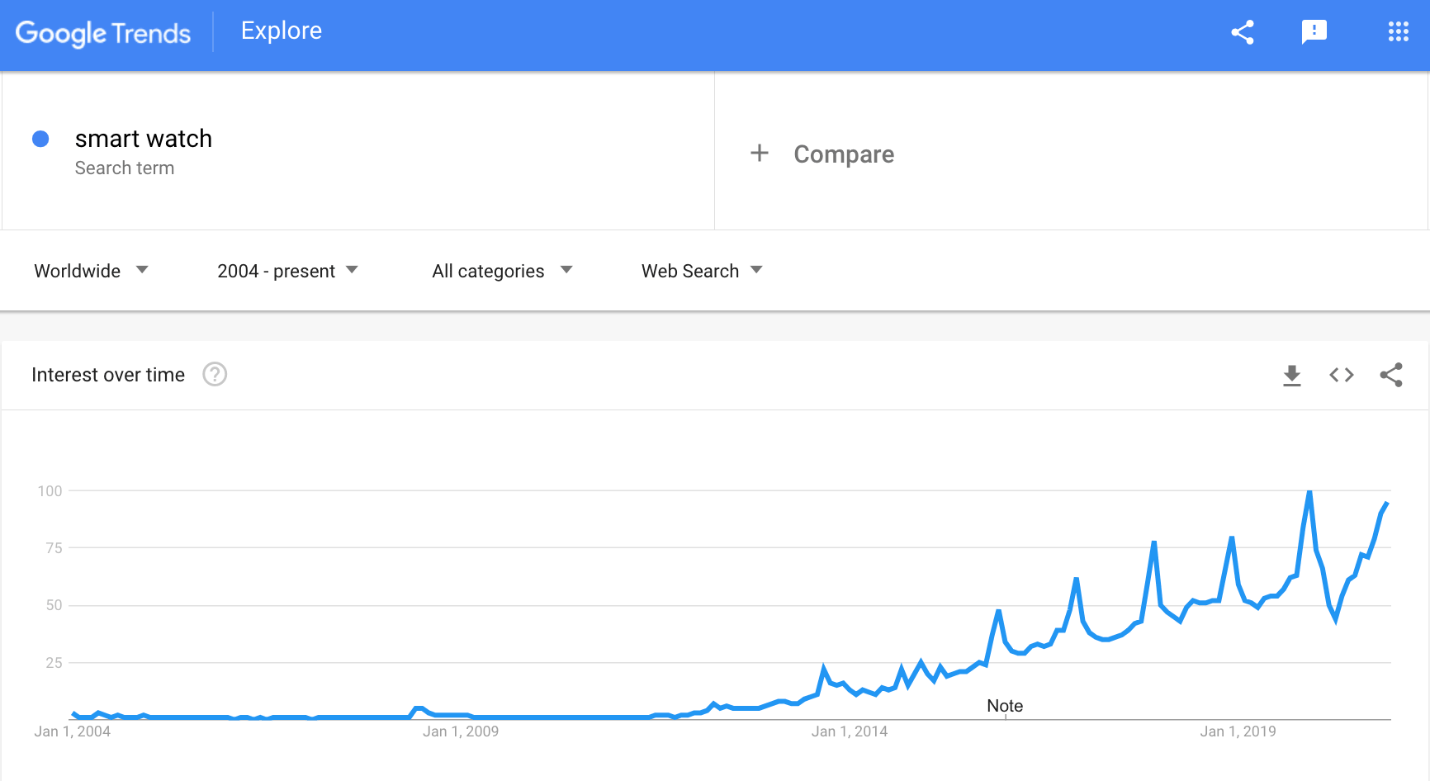Click the share icon in the header
1430x781 pixels.
(x=1243, y=32)
